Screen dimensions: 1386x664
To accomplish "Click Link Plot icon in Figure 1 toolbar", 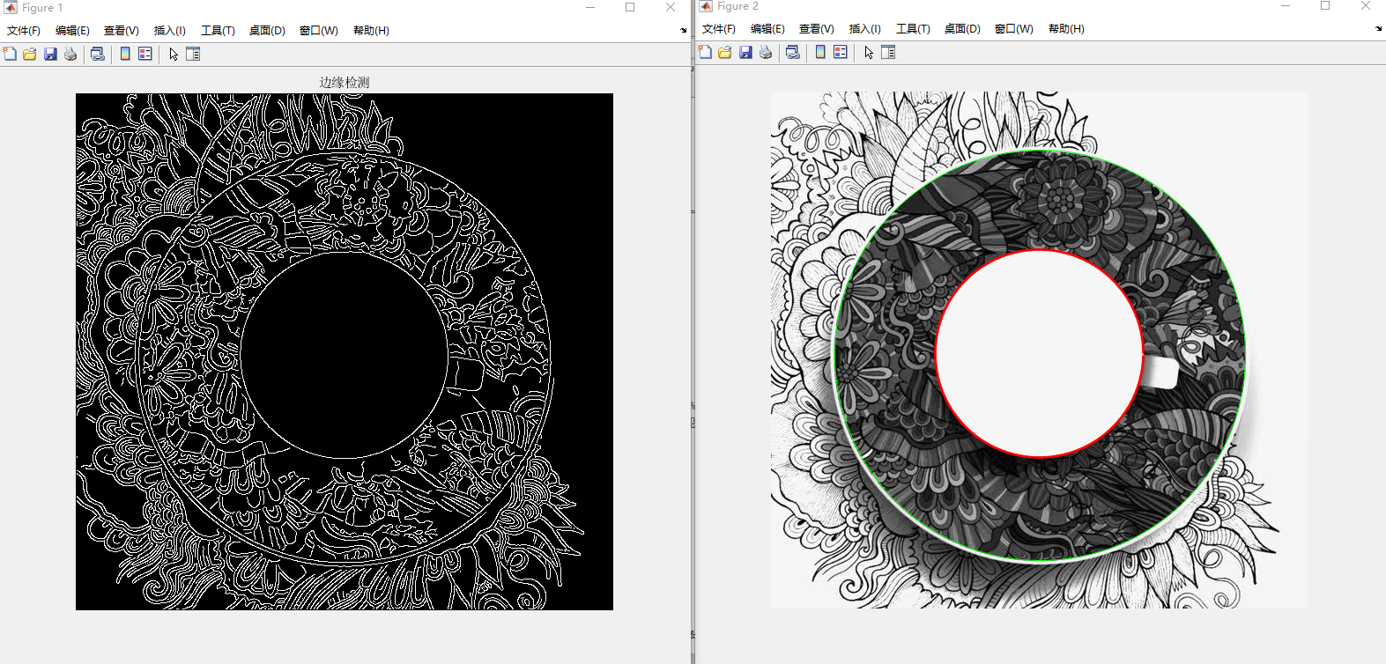I will pyautogui.click(x=98, y=54).
